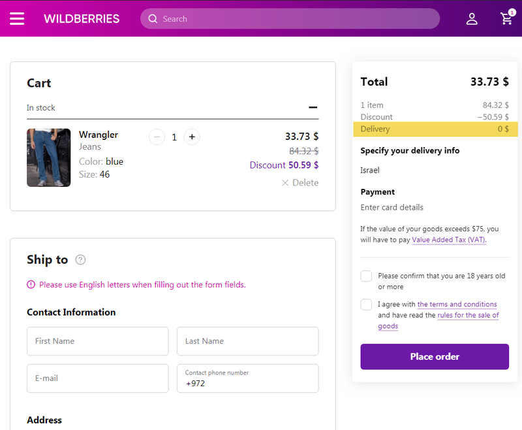Screen dimensions: 522x430
Task: Collapse the In stock section
Action: point(313,108)
